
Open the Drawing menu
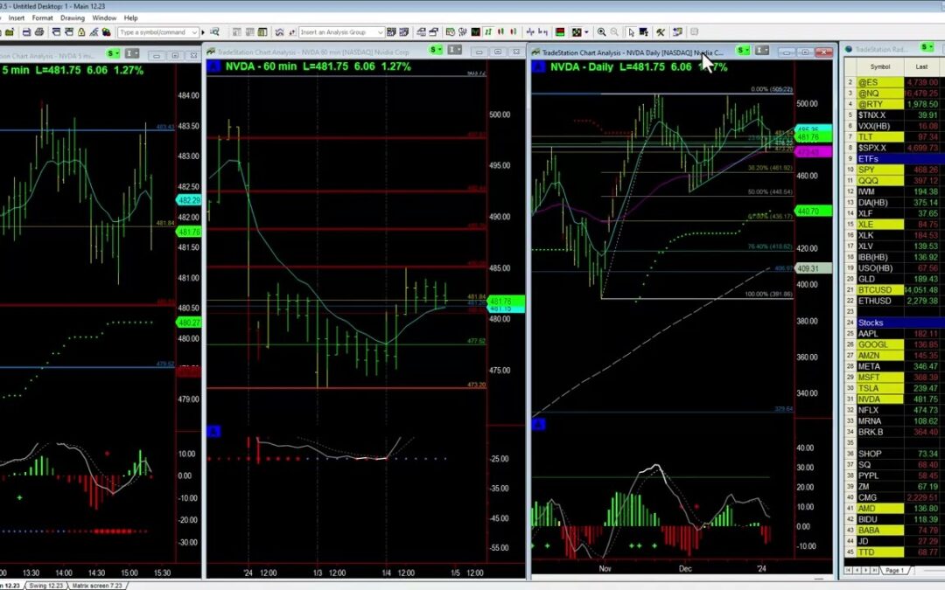point(73,18)
